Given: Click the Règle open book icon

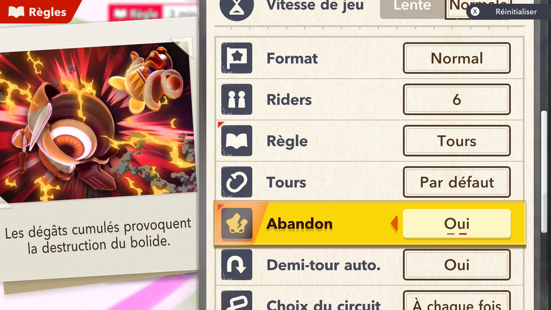Looking at the screenshot, I should [x=236, y=141].
